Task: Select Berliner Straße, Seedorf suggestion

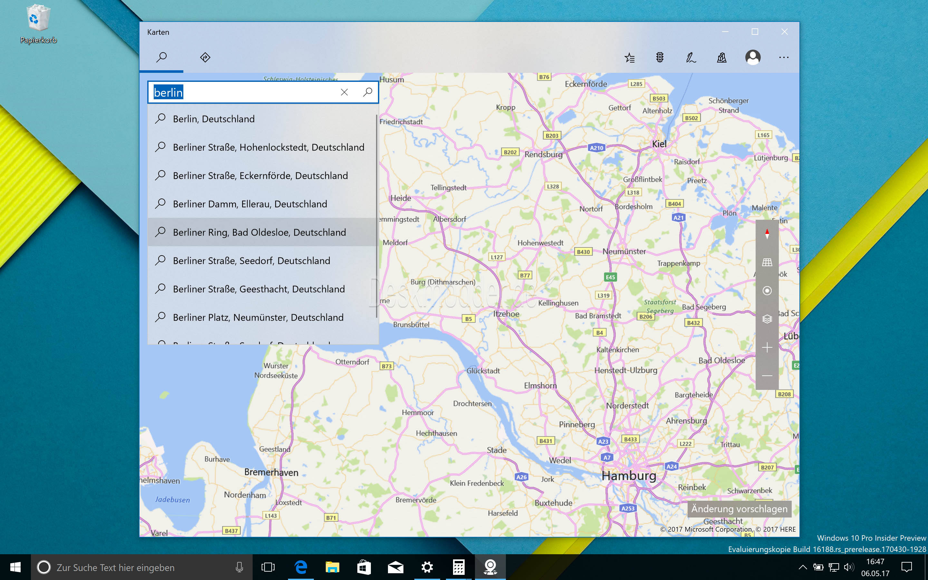Action: coord(263,261)
